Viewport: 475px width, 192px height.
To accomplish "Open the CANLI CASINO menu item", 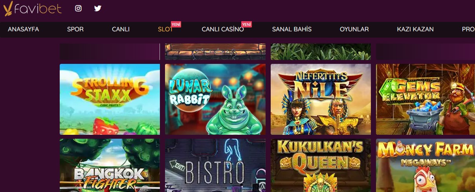I will pyautogui.click(x=223, y=29).
